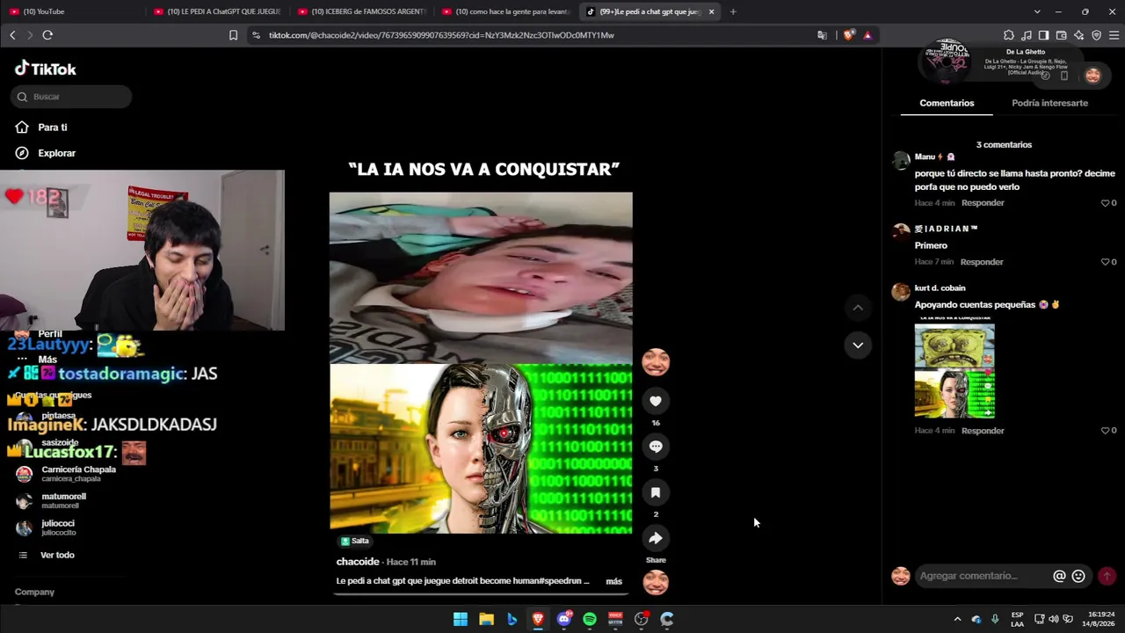
Task: Open the profile avatar in top right
Action: coord(1092,76)
